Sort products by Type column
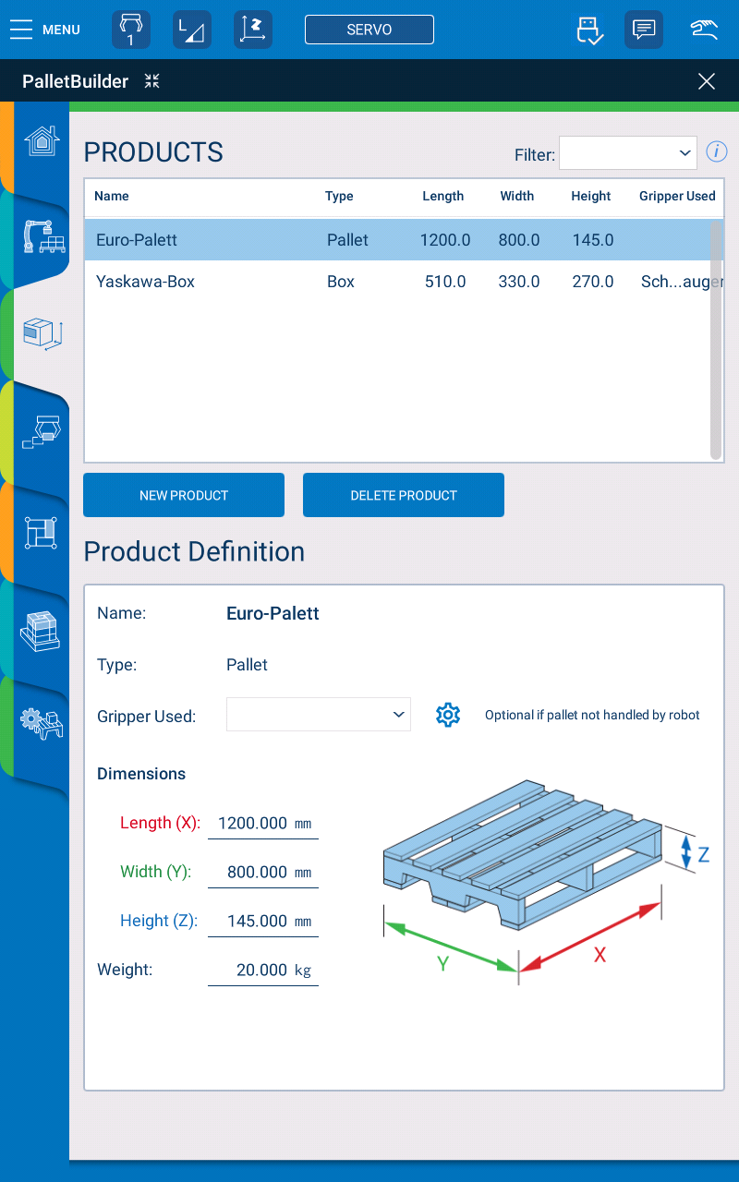Viewport: 739px width, 1182px height. coord(339,196)
